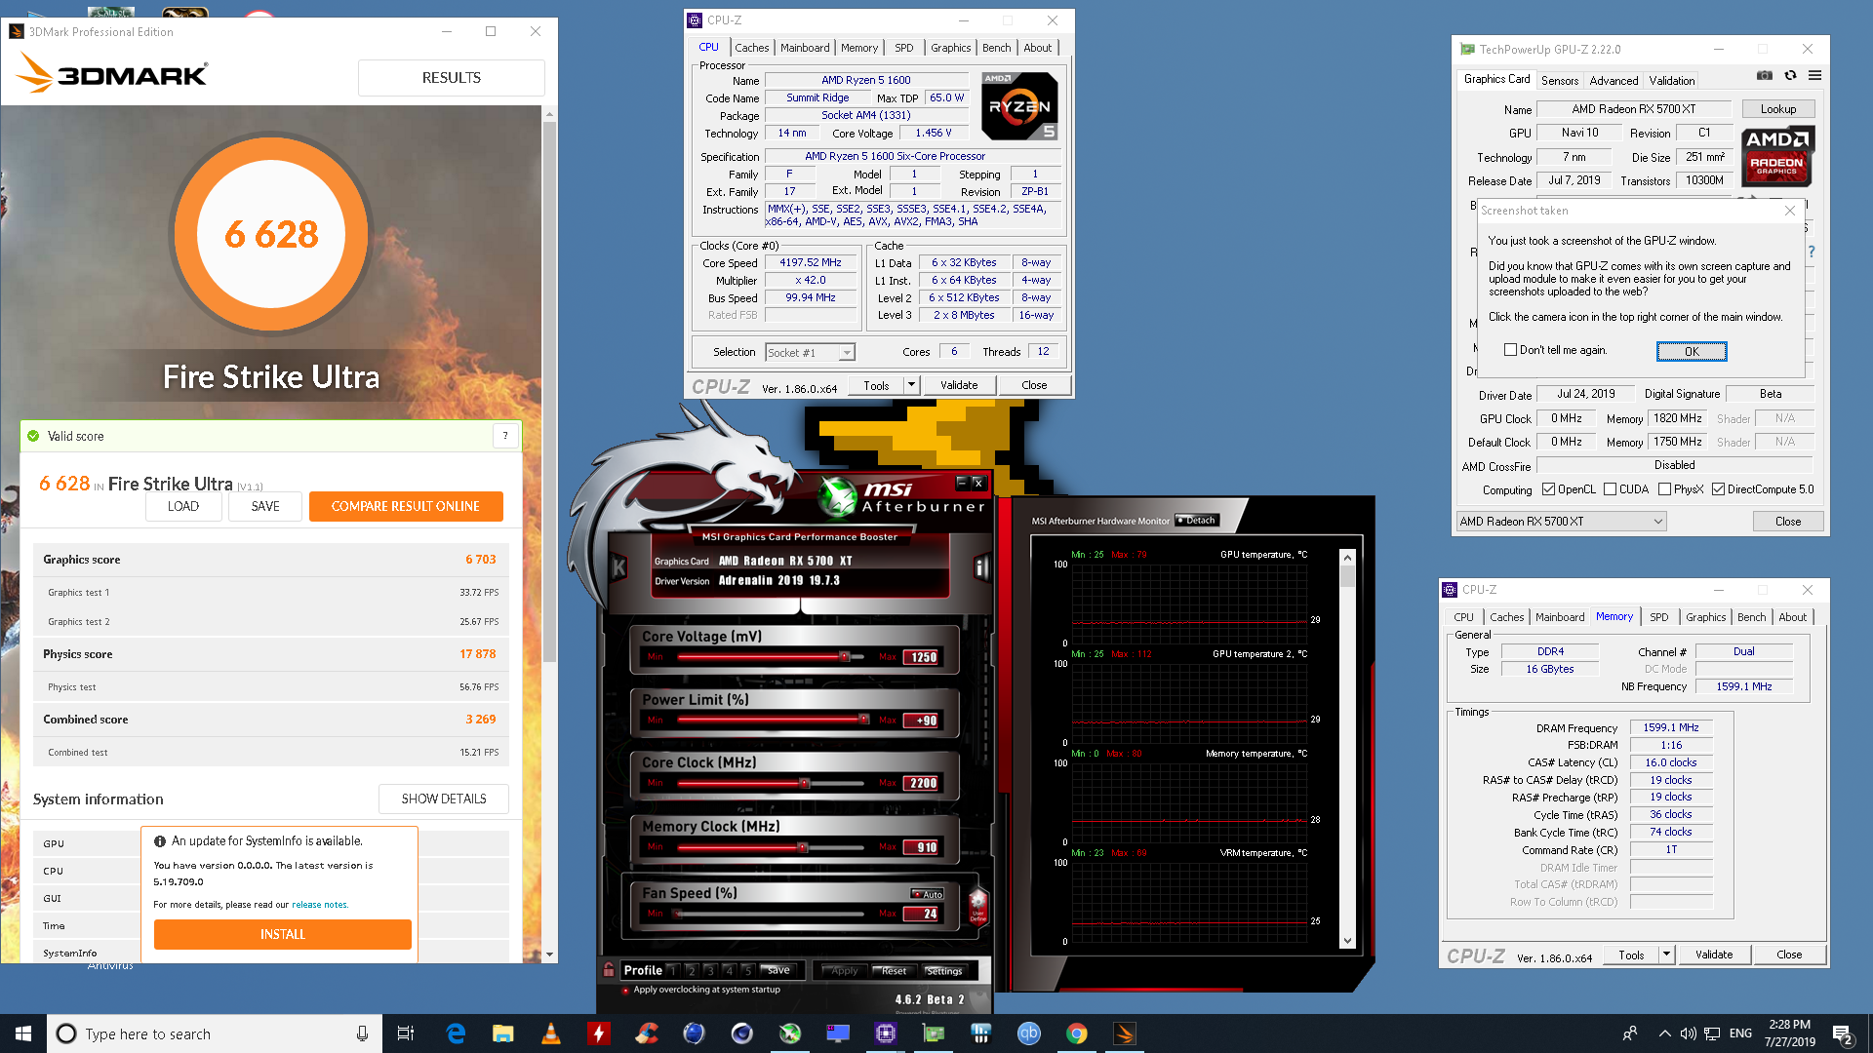Toggle the PhysX checkbox in GPU-Z
This screenshot has width=1873, height=1053.
coord(1664,489)
